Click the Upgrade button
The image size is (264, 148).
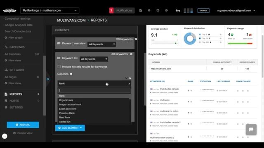pyautogui.click(x=203, y=11)
